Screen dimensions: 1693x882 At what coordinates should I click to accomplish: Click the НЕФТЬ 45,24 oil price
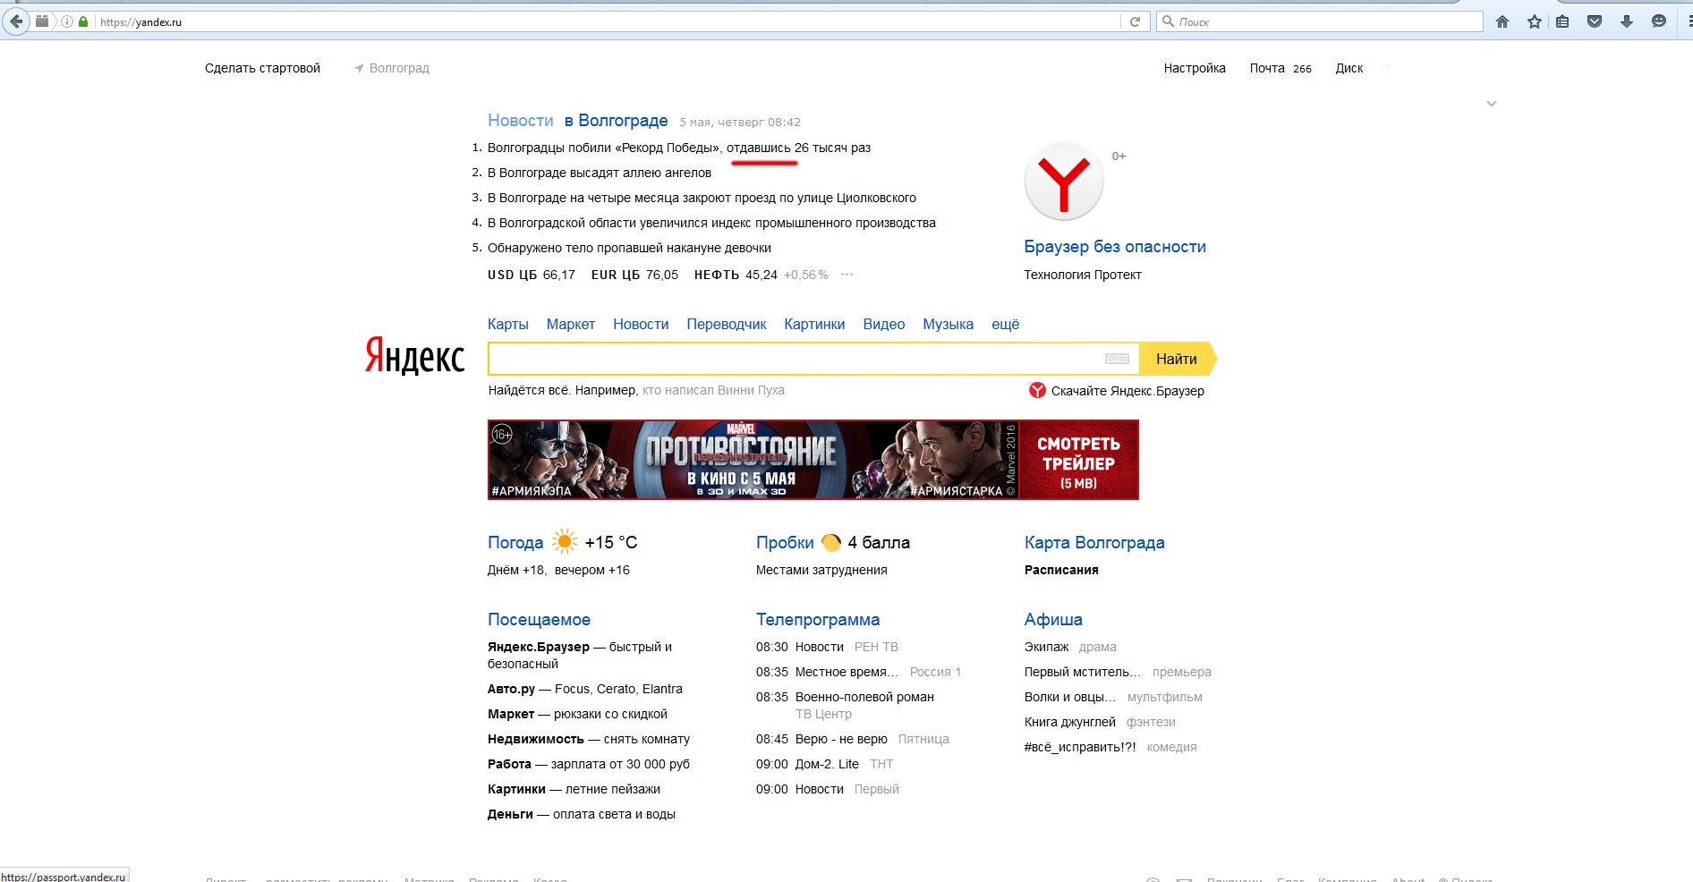pos(736,275)
